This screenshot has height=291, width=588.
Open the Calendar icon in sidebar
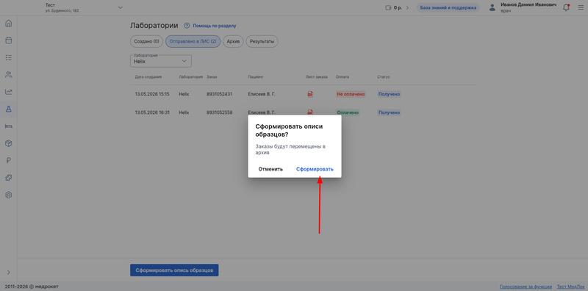point(9,40)
